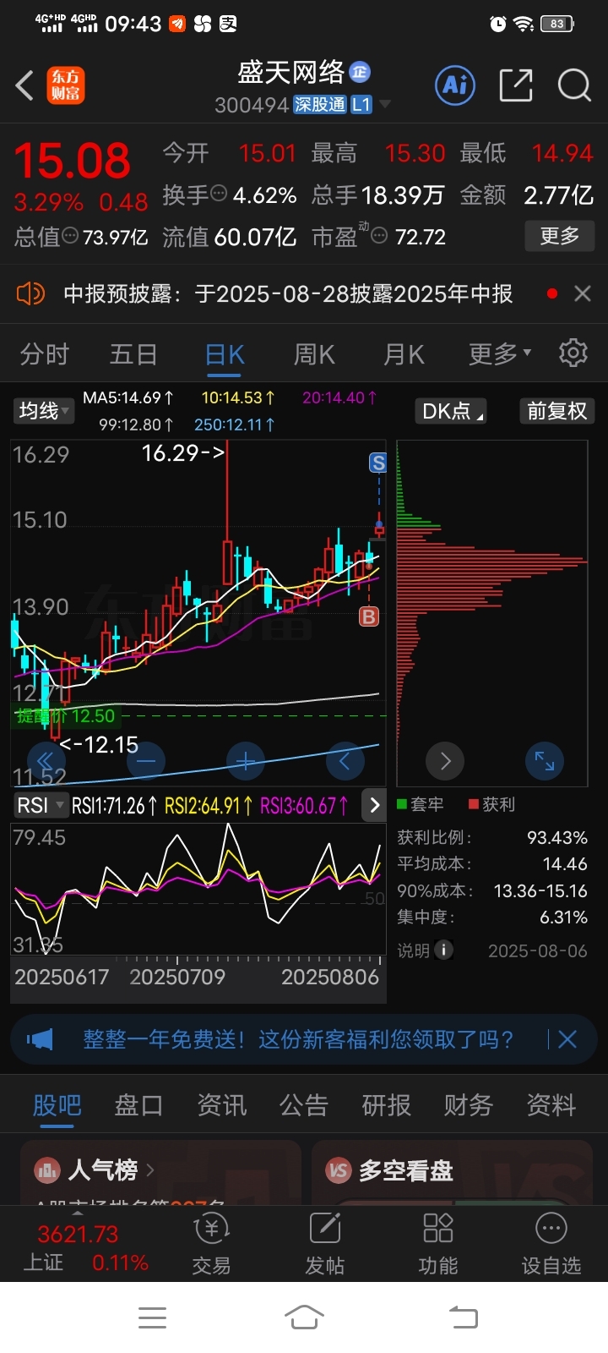Jump chart to earliest with double arrow

click(46, 761)
